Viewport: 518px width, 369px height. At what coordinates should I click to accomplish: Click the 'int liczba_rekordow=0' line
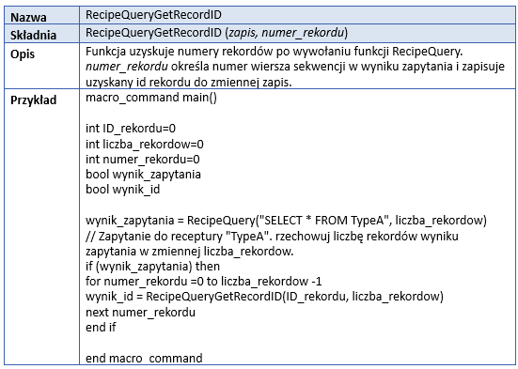pos(145,144)
